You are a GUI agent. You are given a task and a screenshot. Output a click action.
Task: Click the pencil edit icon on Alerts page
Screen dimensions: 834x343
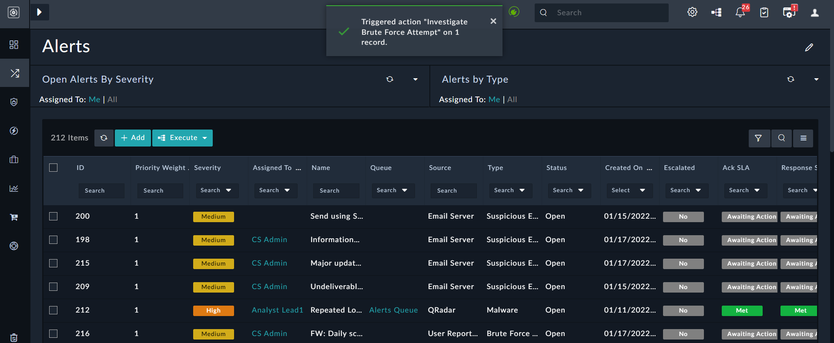(809, 47)
